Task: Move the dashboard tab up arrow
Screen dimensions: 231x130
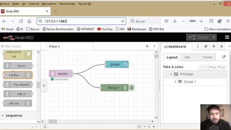Action: pos(201,67)
